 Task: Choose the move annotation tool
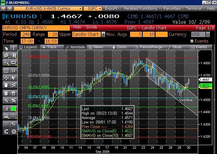6,78
